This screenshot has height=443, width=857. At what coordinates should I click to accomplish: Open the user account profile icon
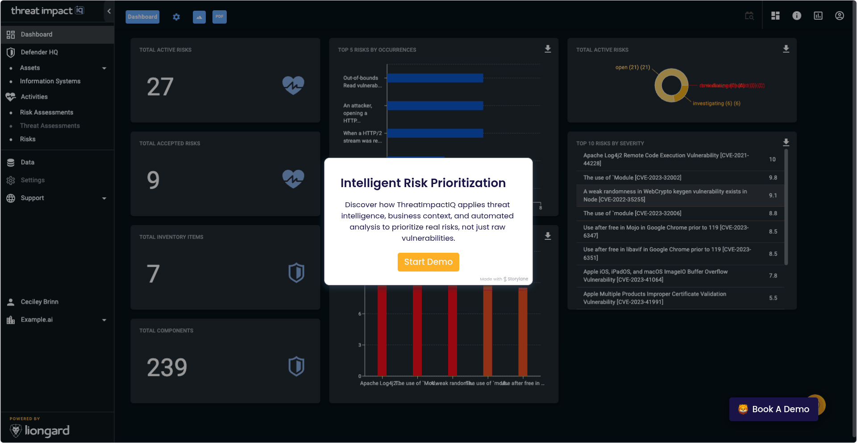840,16
